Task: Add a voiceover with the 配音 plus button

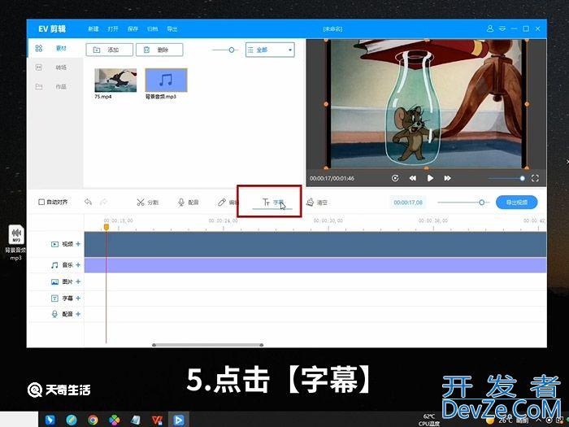Action: click(78, 314)
